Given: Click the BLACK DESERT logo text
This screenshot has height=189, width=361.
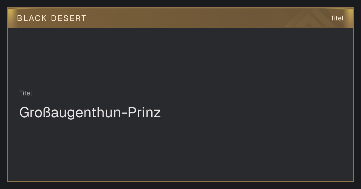Looking at the screenshot, I should coord(51,18).
